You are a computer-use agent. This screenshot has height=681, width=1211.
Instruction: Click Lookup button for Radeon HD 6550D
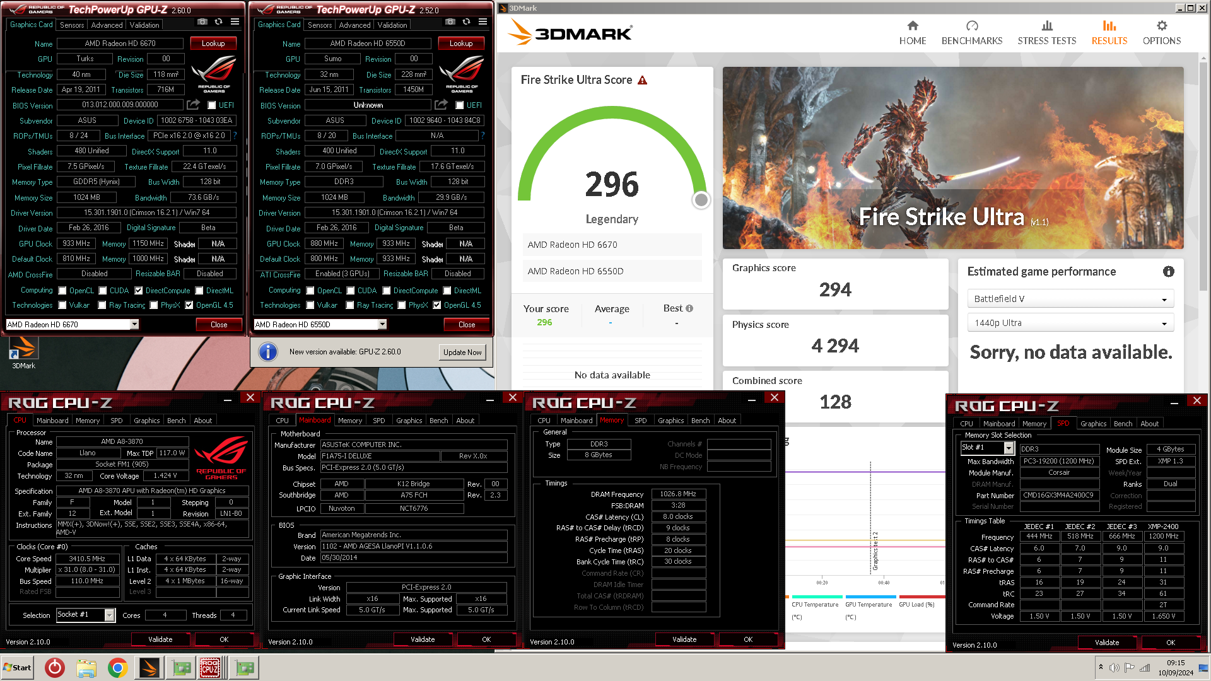pos(461,44)
